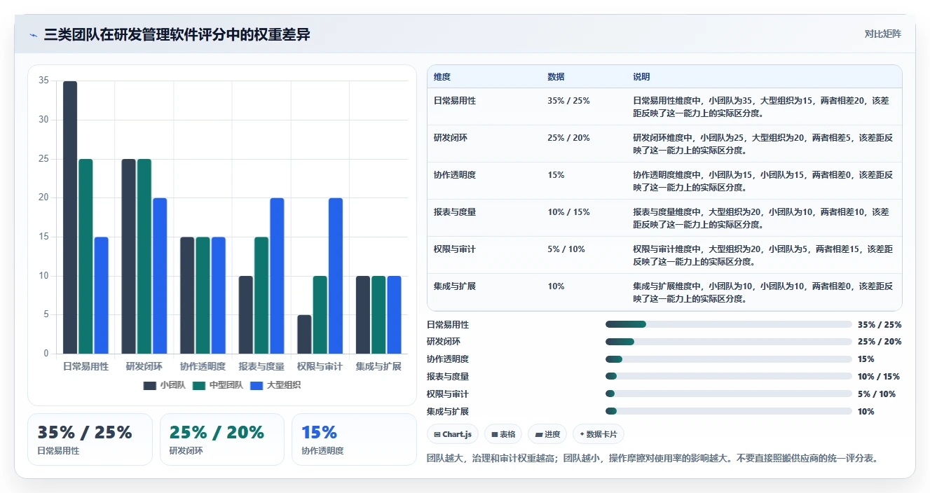Click the table description starting 研发闭环维度中
Screen dimensions: 930x493
point(763,144)
